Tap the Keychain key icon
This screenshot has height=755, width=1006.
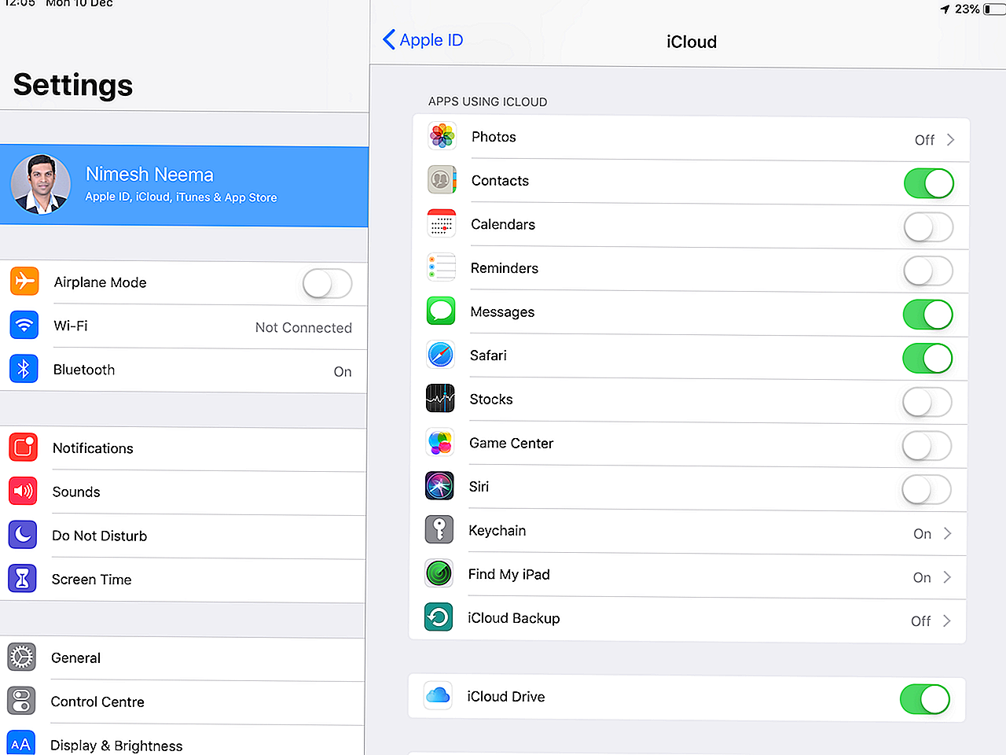pos(439,530)
